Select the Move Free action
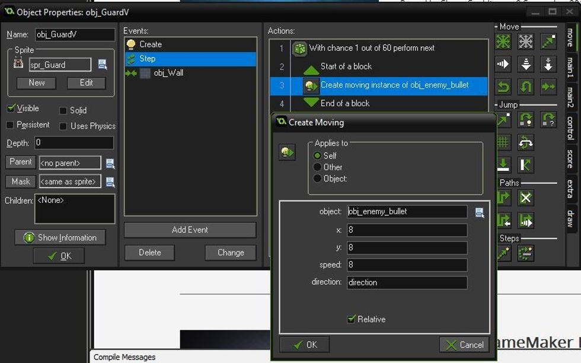This screenshot has width=581, height=363. coord(526,41)
